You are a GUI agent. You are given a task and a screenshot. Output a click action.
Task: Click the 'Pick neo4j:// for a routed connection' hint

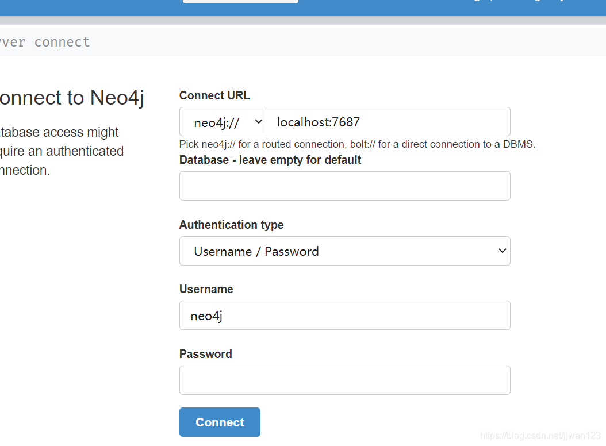[357, 144]
